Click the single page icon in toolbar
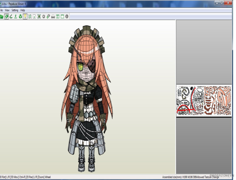The image size is (236, 180). (34, 17)
